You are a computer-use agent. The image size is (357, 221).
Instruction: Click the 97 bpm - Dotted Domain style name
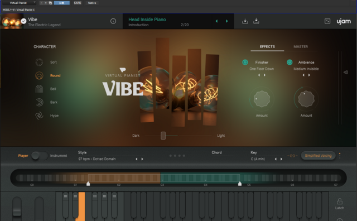97,159
